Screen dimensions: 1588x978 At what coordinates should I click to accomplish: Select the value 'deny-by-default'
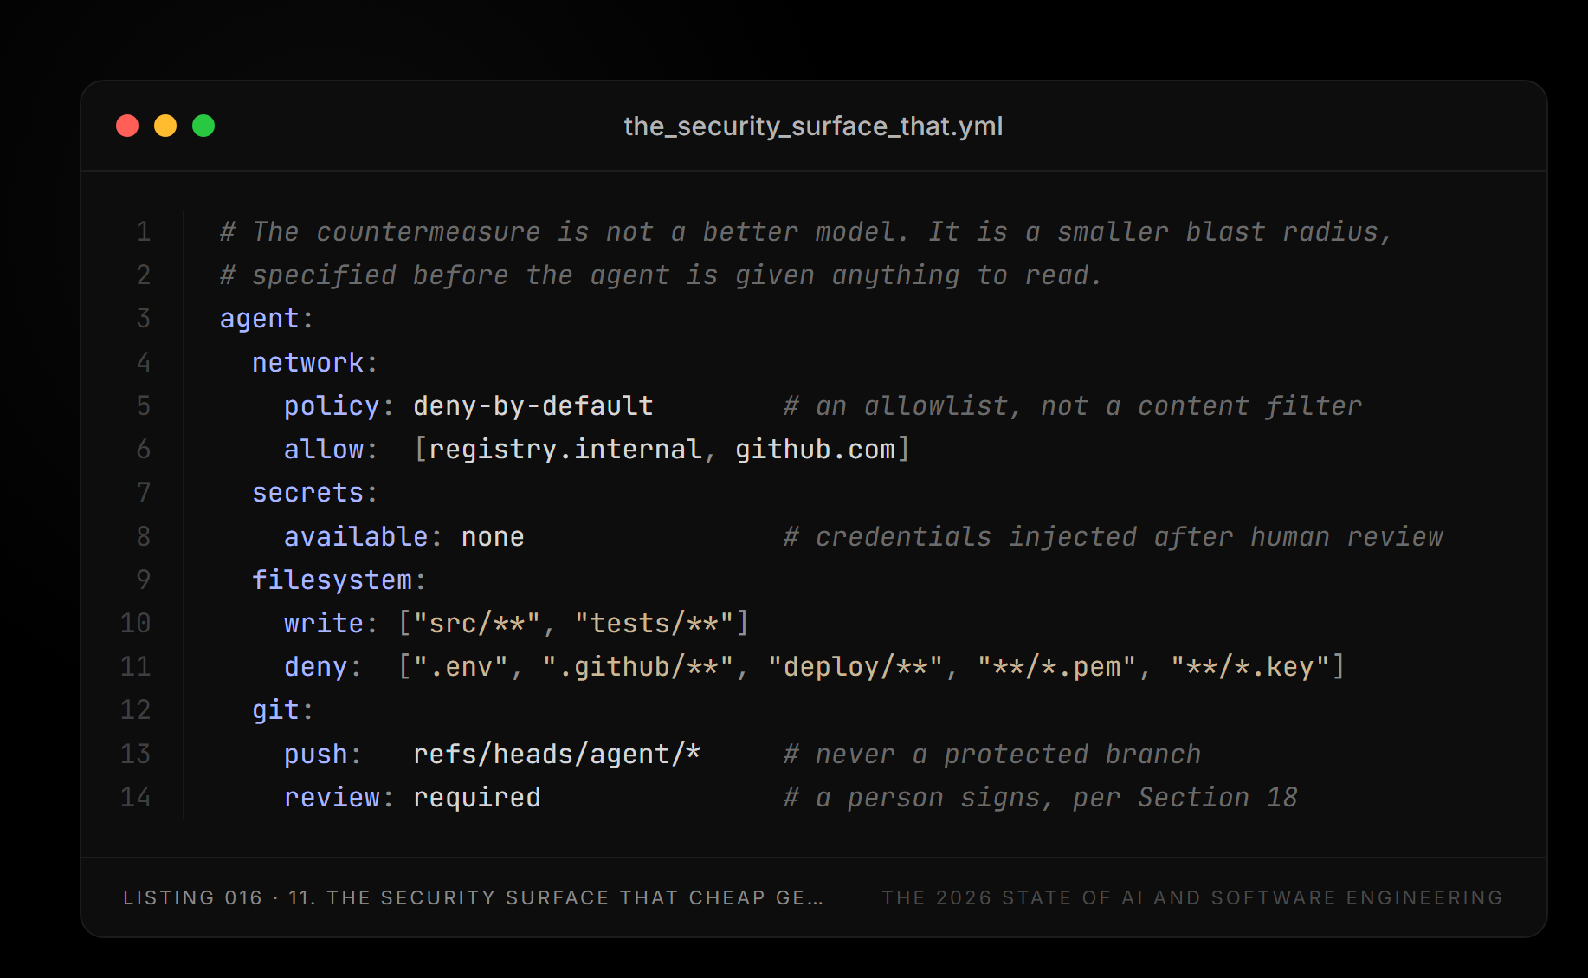click(533, 405)
